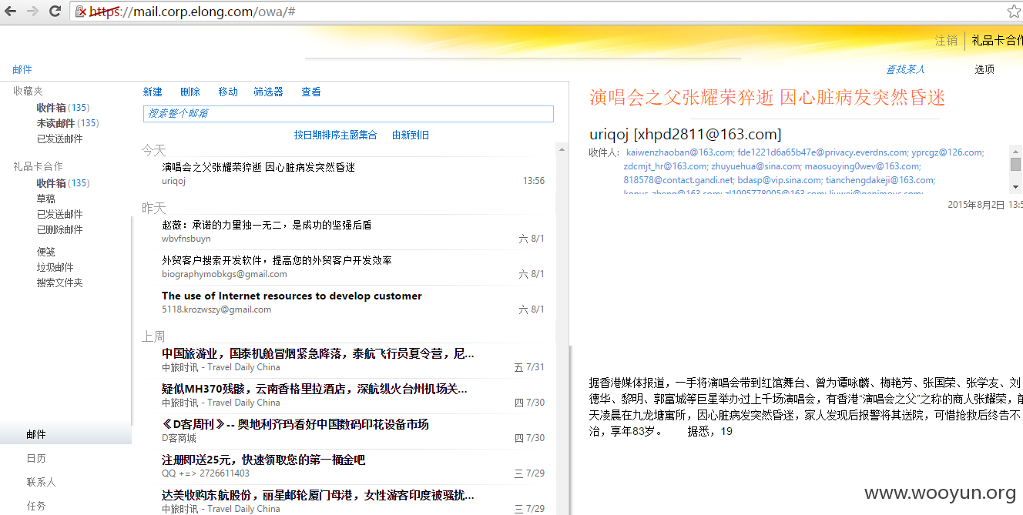Open the 邮件 header link

(22, 69)
